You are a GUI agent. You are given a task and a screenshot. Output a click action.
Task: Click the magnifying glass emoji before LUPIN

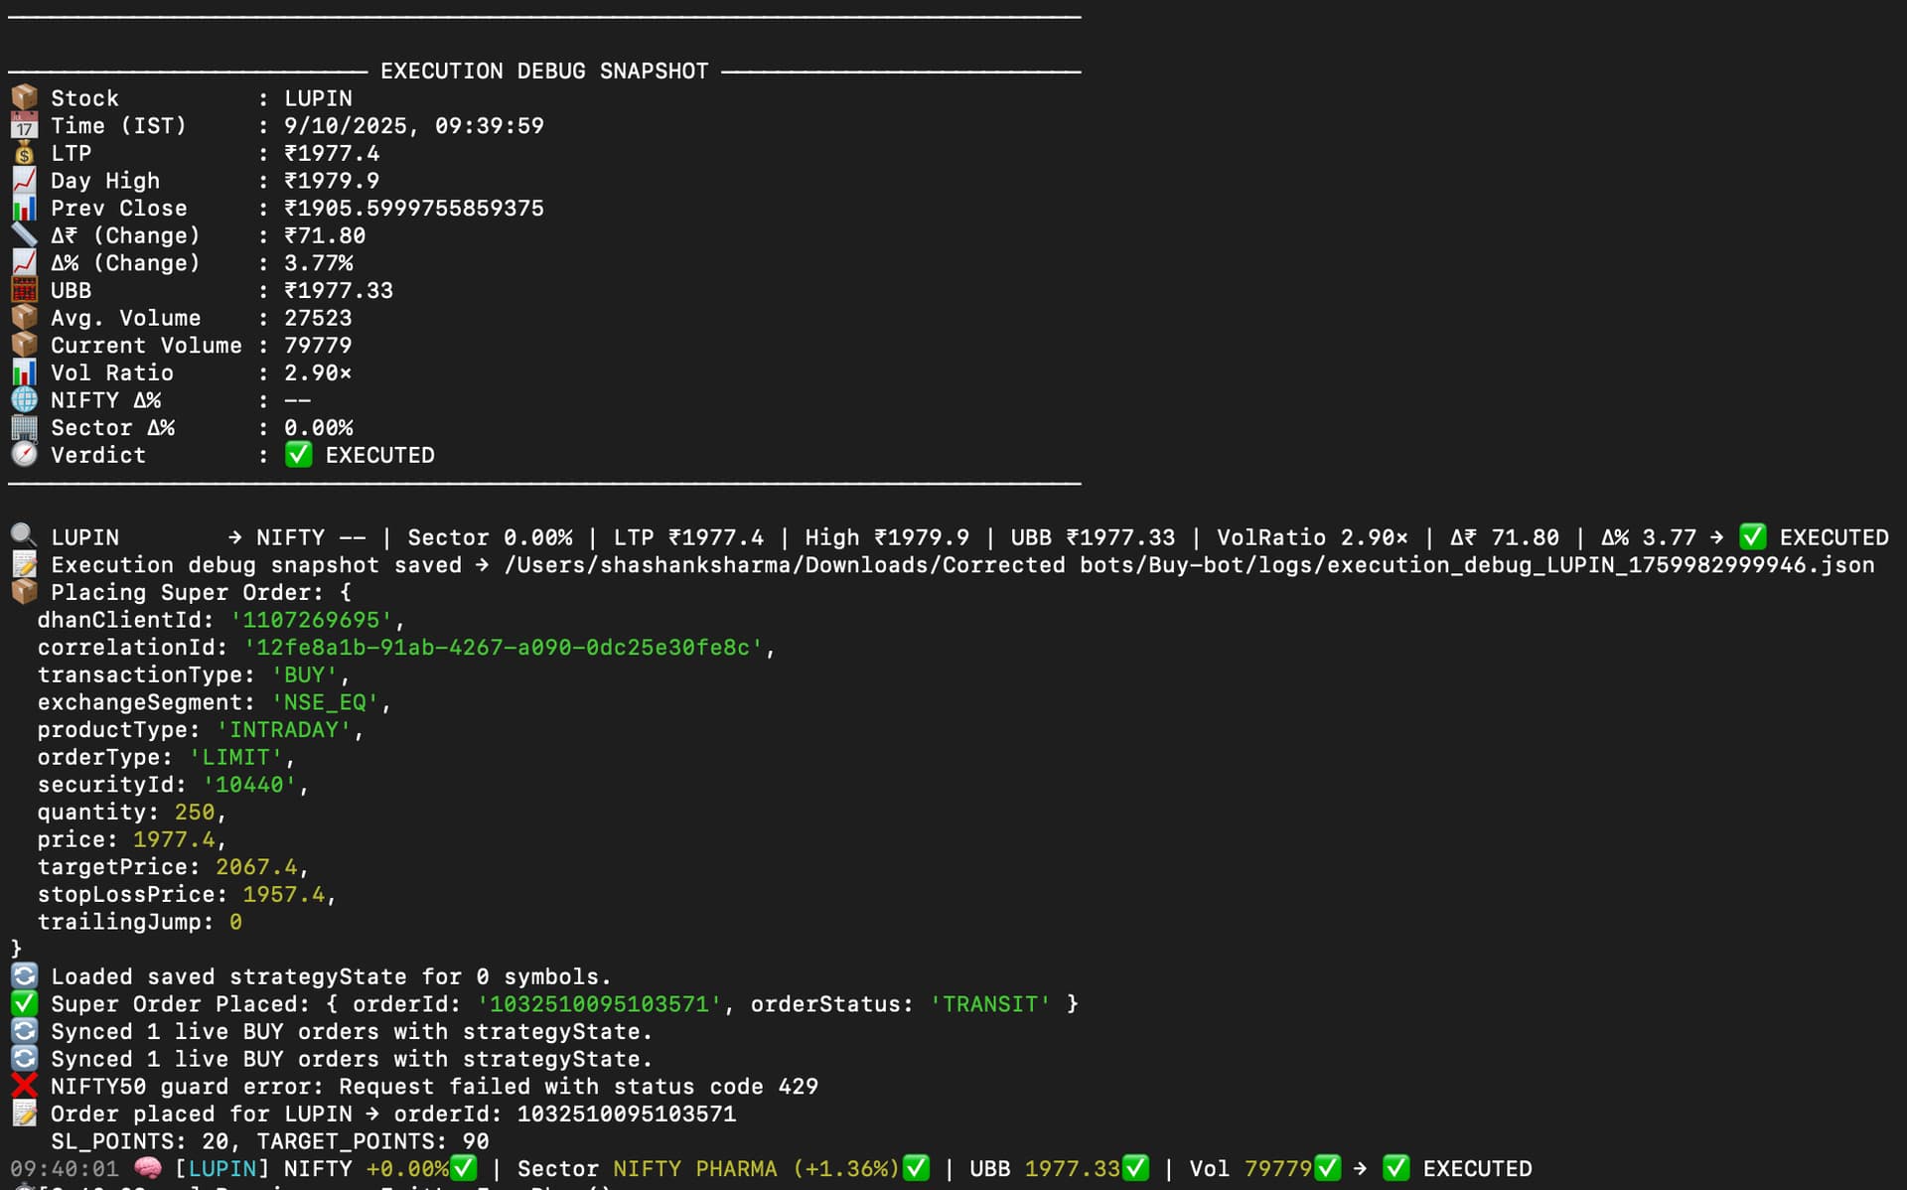point(24,536)
